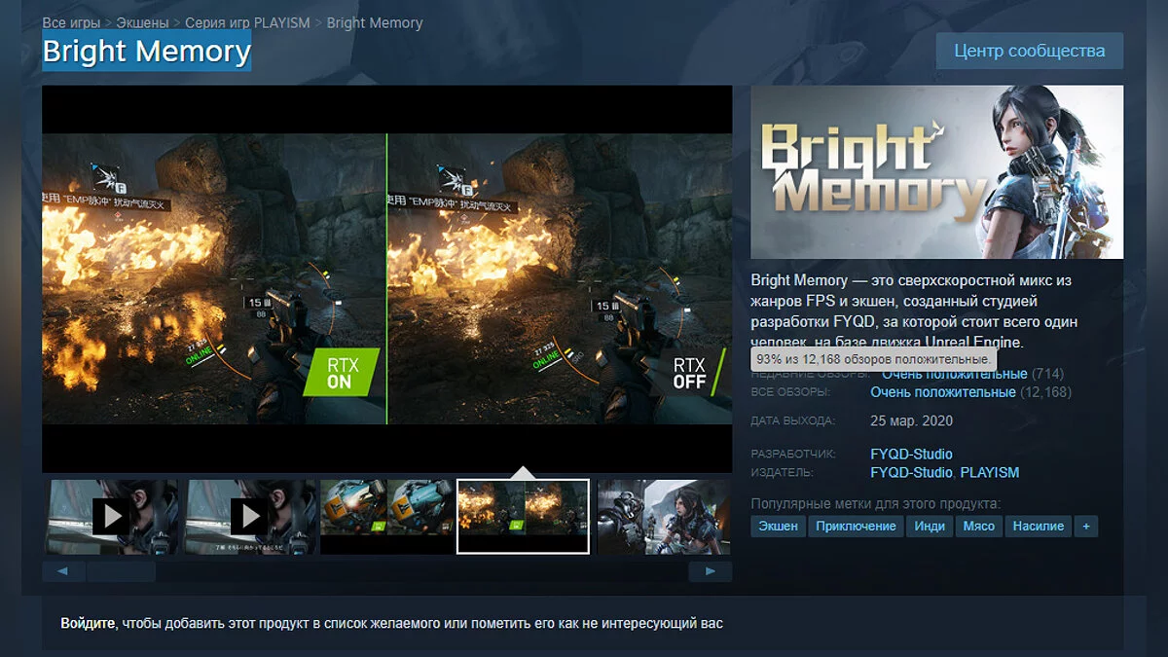The width and height of the screenshot is (1168, 657).
Task: Open publisher PLAYISM link
Action: pos(990,472)
